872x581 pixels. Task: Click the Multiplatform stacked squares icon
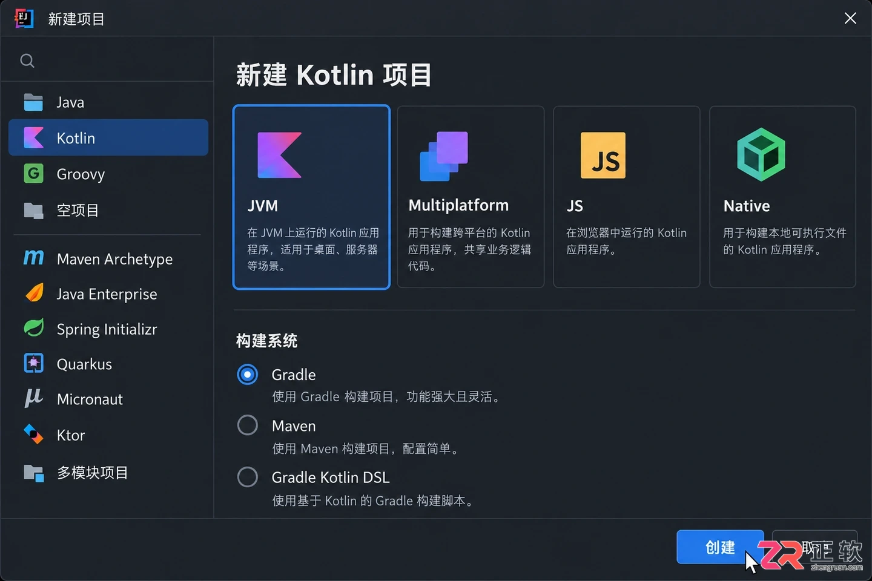(444, 156)
